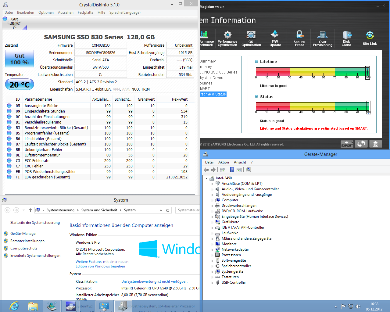
Task: Select Systemsteuerung breadcrumb in address bar
Action: tap(60, 210)
